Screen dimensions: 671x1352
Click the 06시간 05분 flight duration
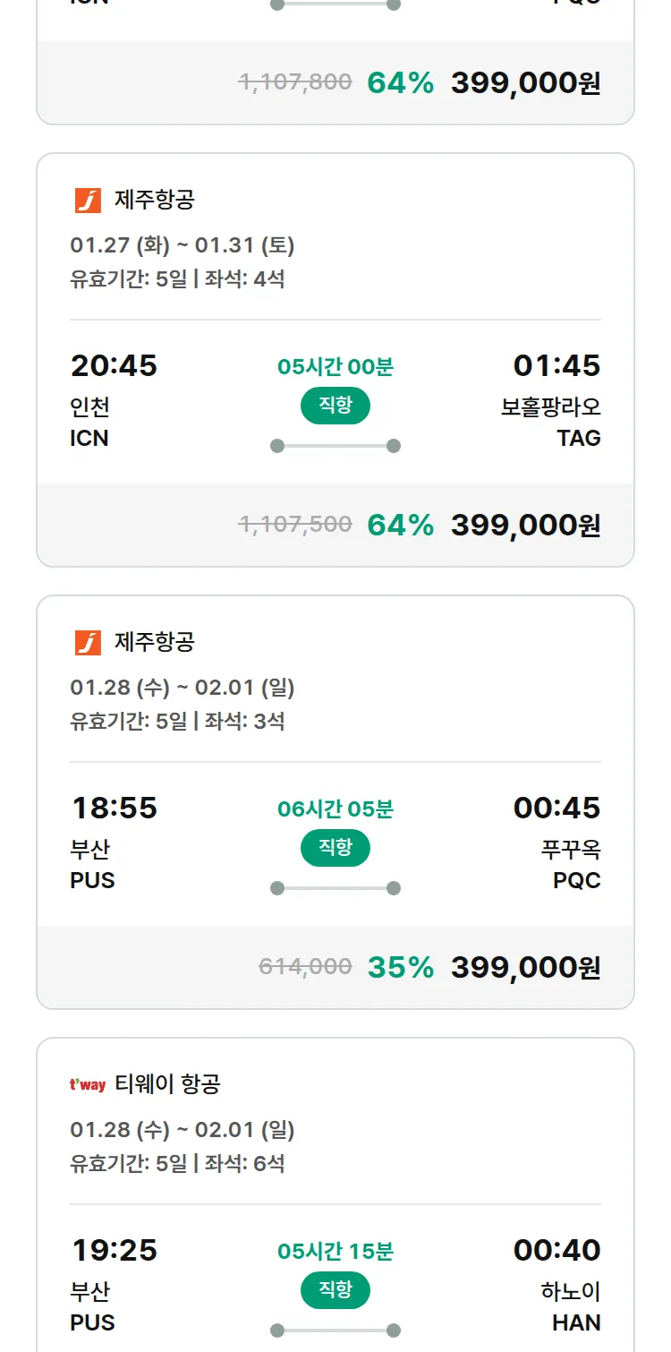click(335, 809)
